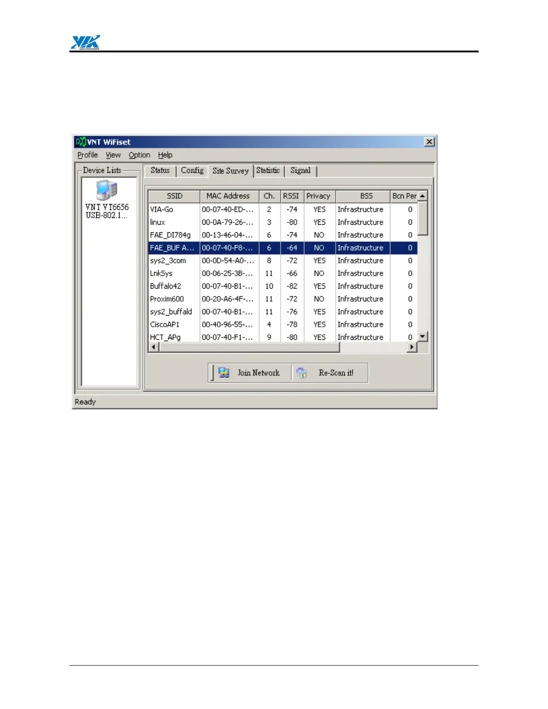Viewport: 548px width, 709px height.
Task: Click RSSI value -66 for LnkSys
Action: pos(292,273)
